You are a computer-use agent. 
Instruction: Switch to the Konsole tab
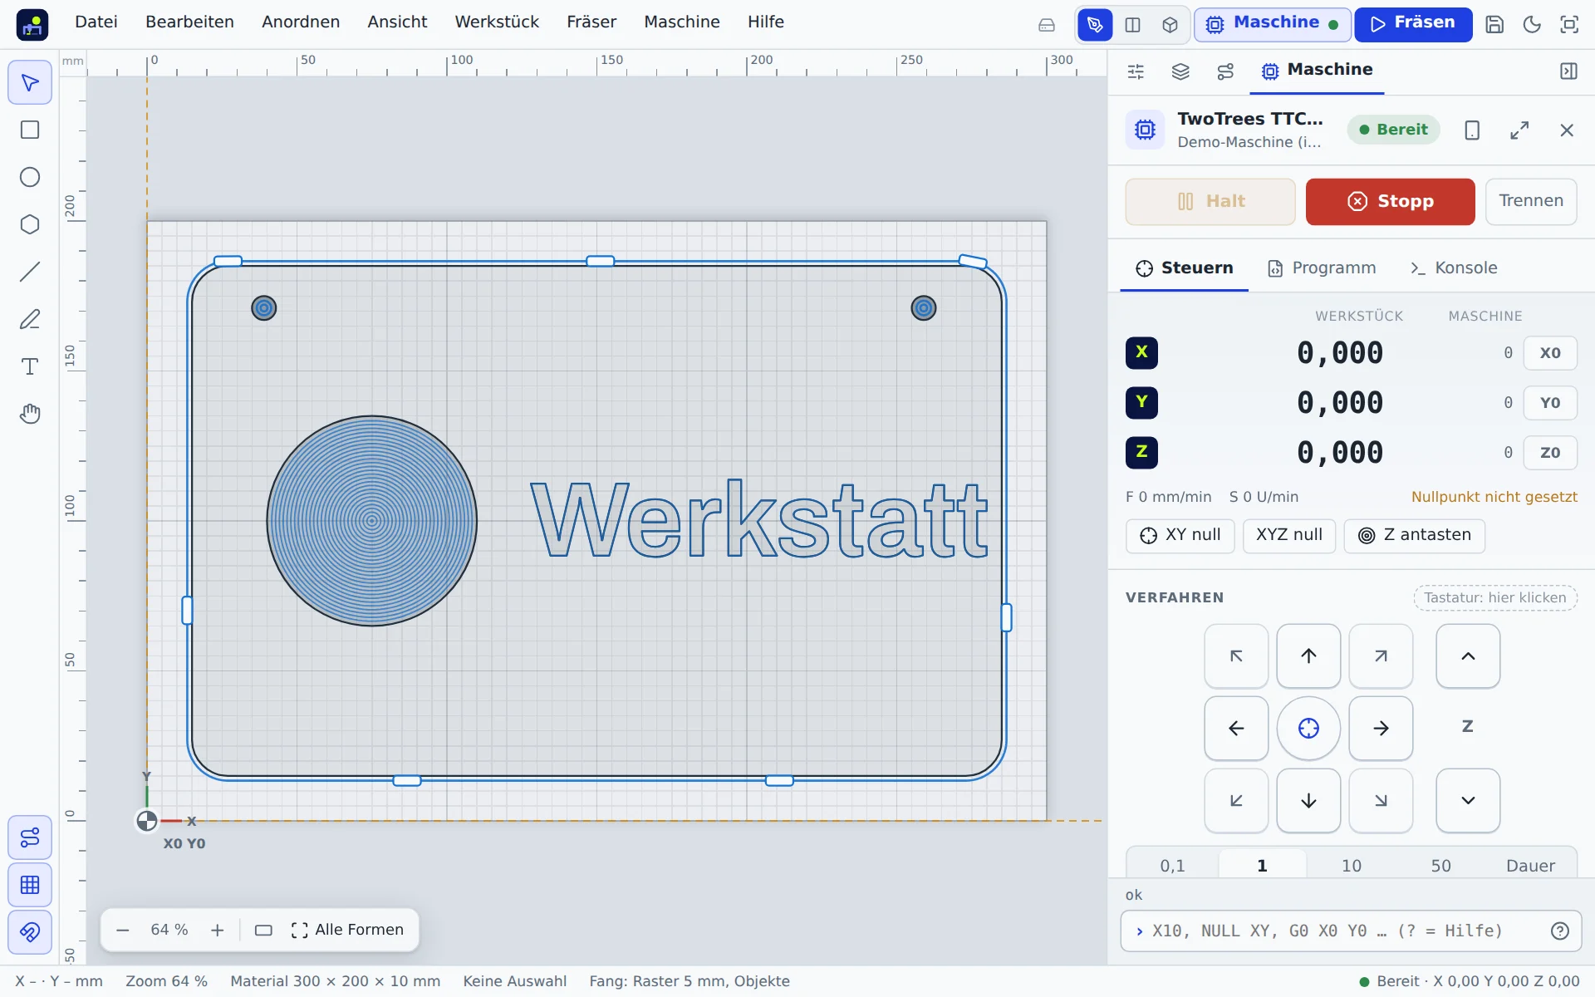pyautogui.click(x=1454, y=268)
